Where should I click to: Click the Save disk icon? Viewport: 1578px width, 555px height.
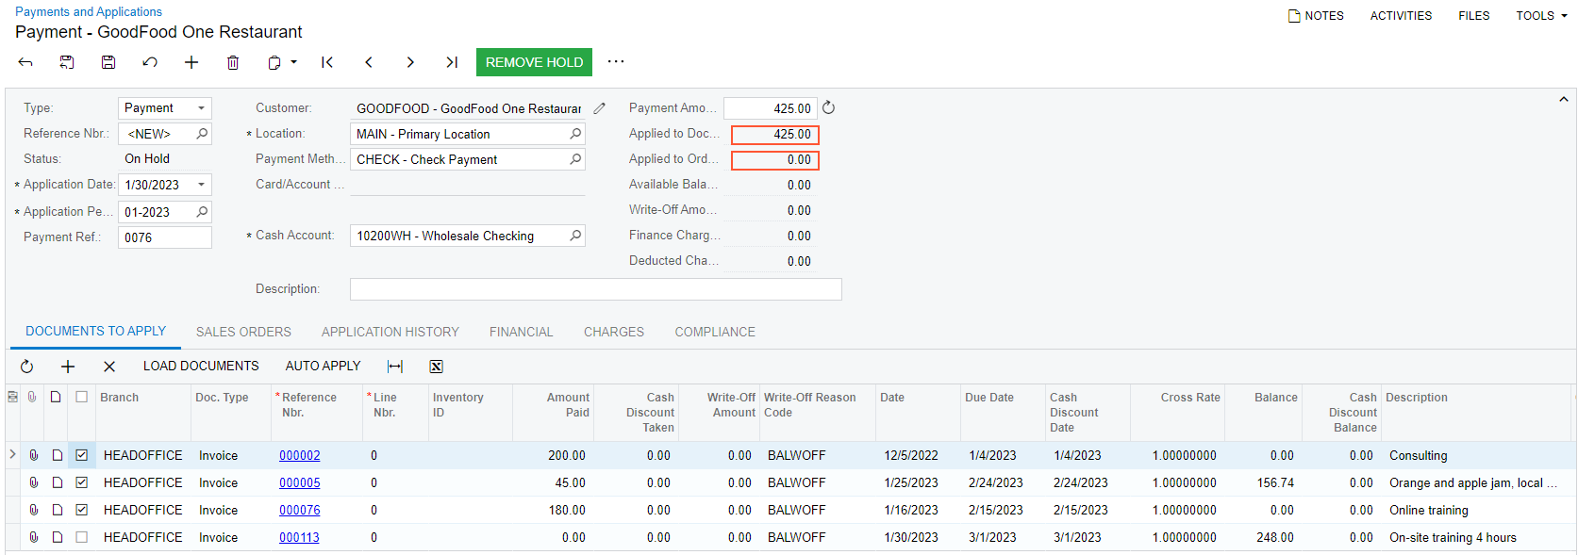(108, 62)
